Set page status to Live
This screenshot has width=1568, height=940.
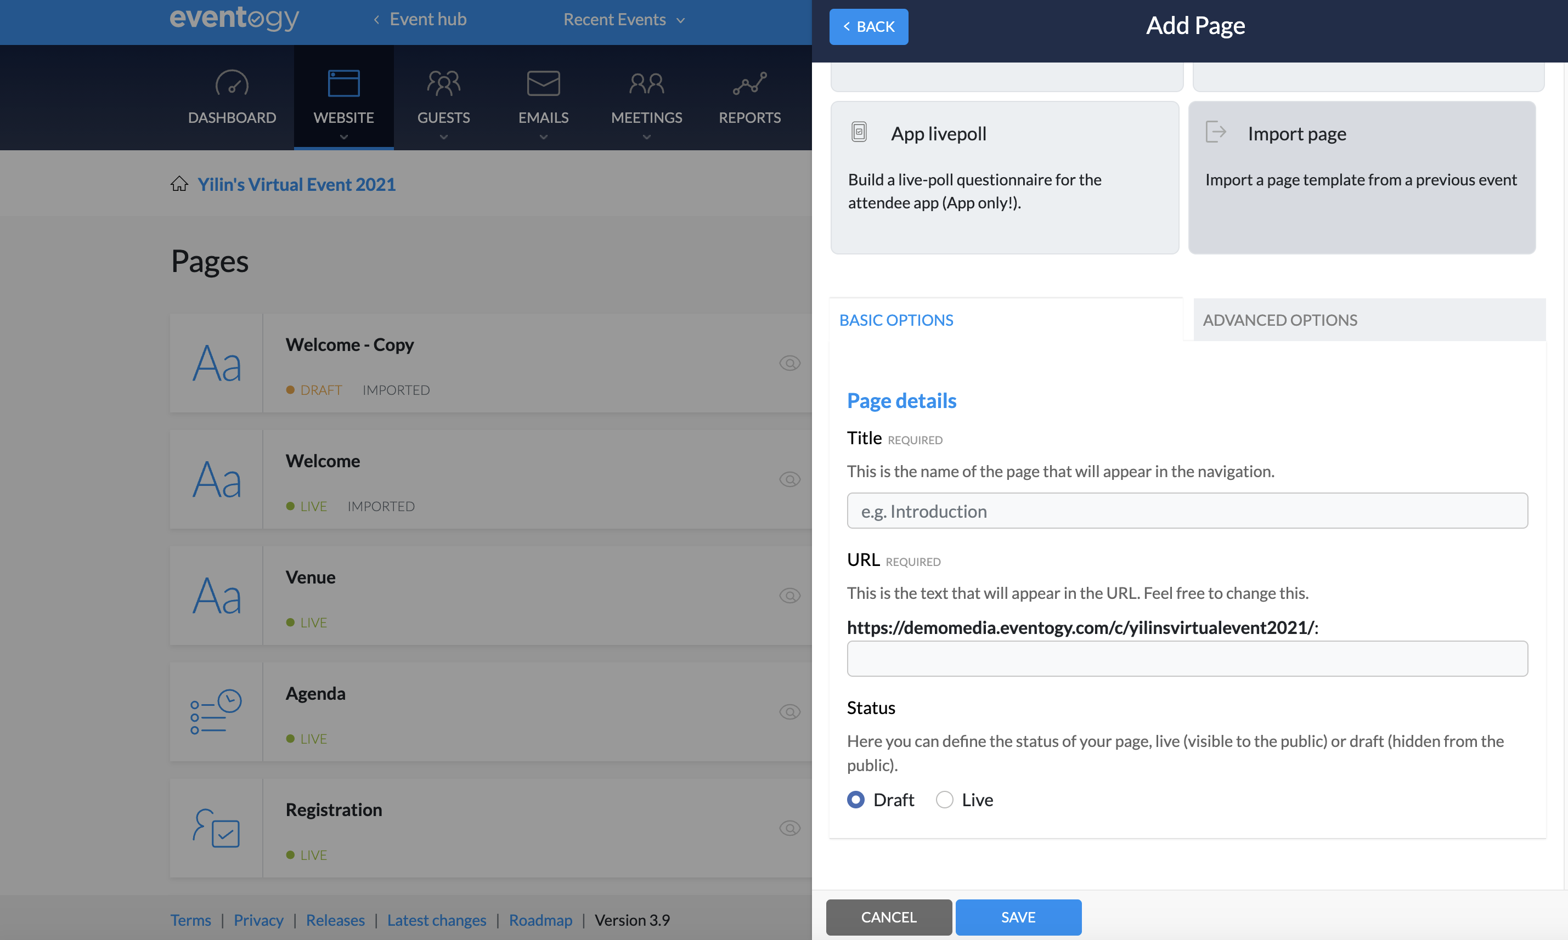944,800
